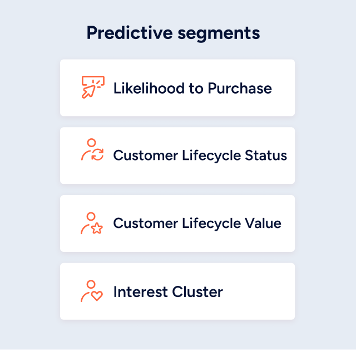This screenshot has height=350, width=356.
Task: Click the word "Status" in the second card
Action: click(x=266, y=155)
